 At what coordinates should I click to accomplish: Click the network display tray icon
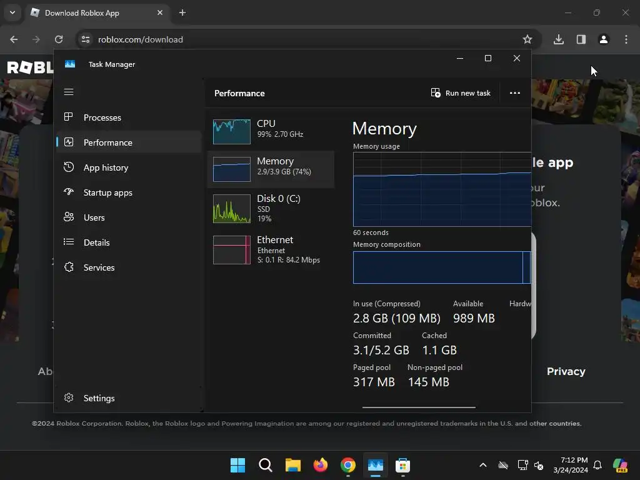pyautogui.click(x=522, y=465)
